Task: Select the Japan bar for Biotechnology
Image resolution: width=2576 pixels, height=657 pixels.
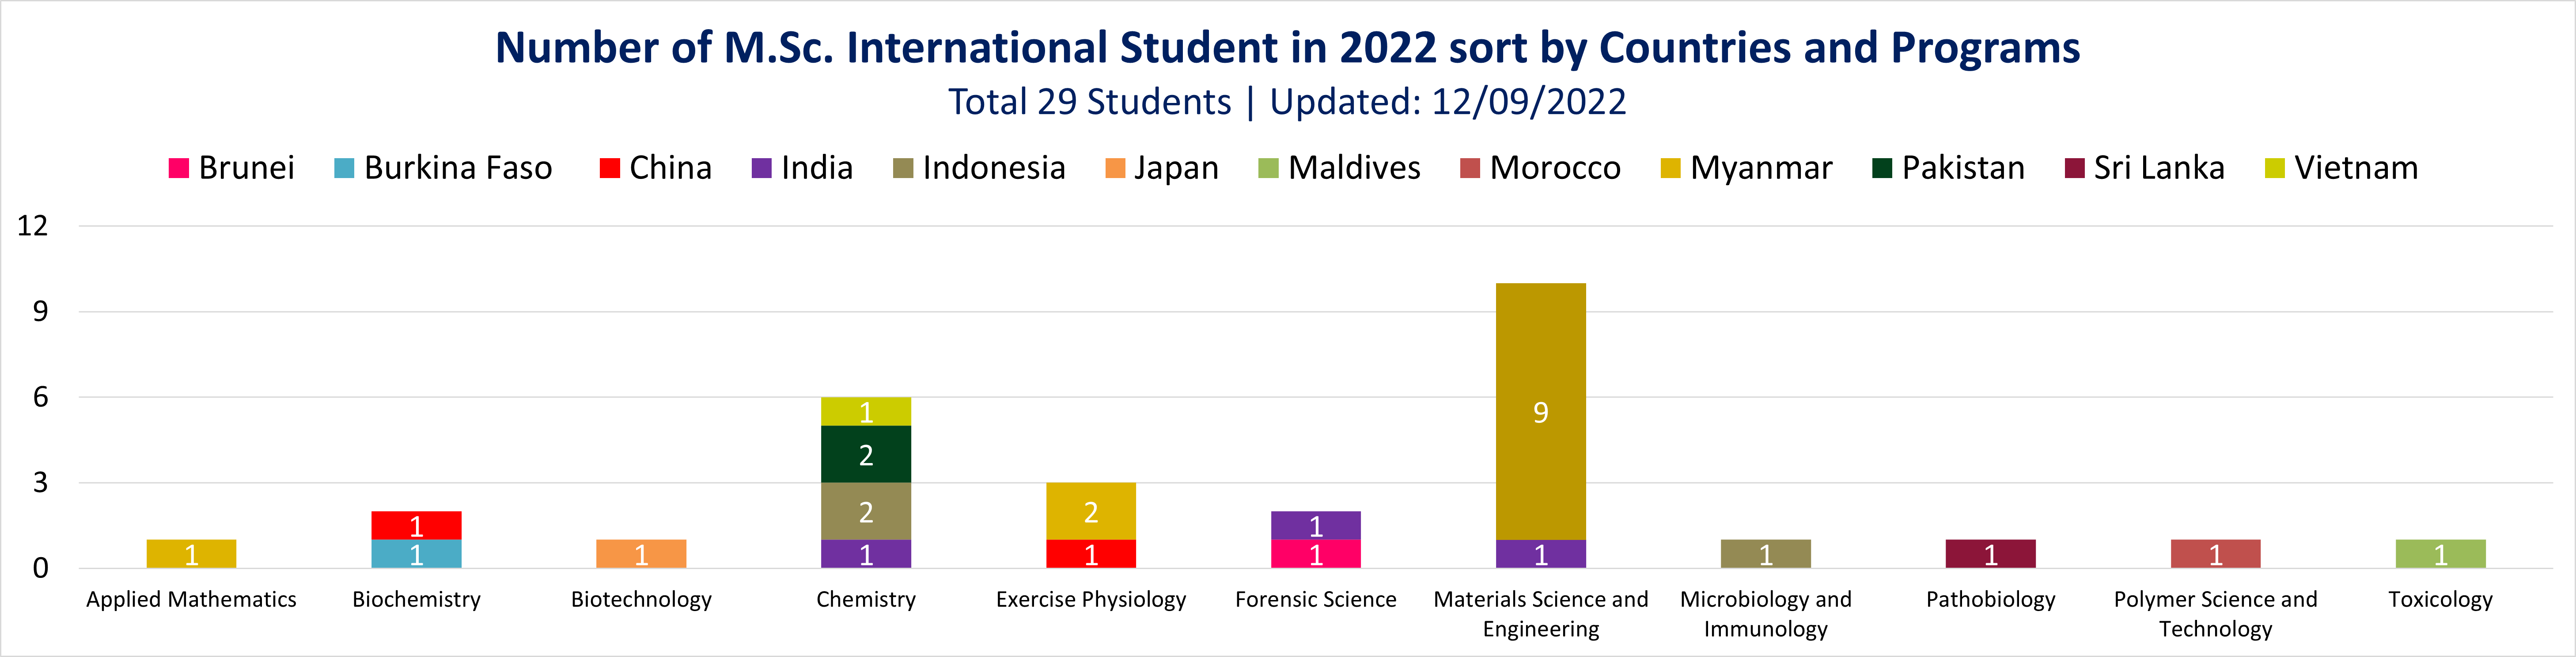Action: click(x=641, y=554)
